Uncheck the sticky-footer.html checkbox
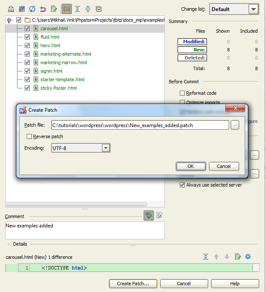This screenshot has width=266, height=292. click(x=27, y=88)
